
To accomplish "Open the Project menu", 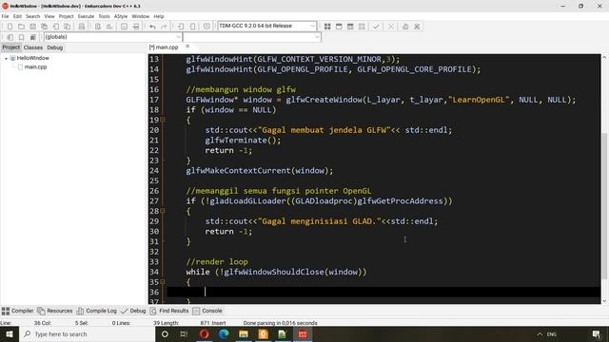I will (66, 16).
